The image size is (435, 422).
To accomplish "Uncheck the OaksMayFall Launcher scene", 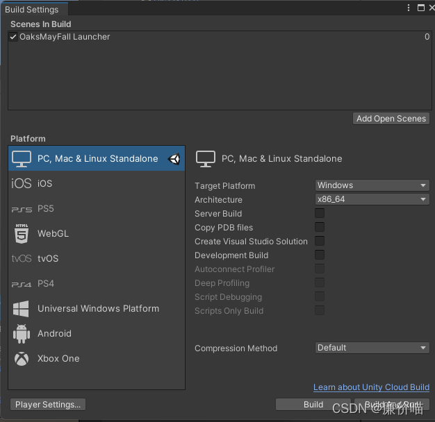I will (x=13, y=37).
